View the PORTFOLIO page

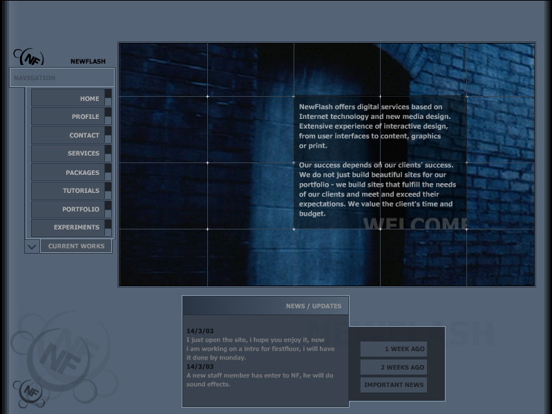68,209
